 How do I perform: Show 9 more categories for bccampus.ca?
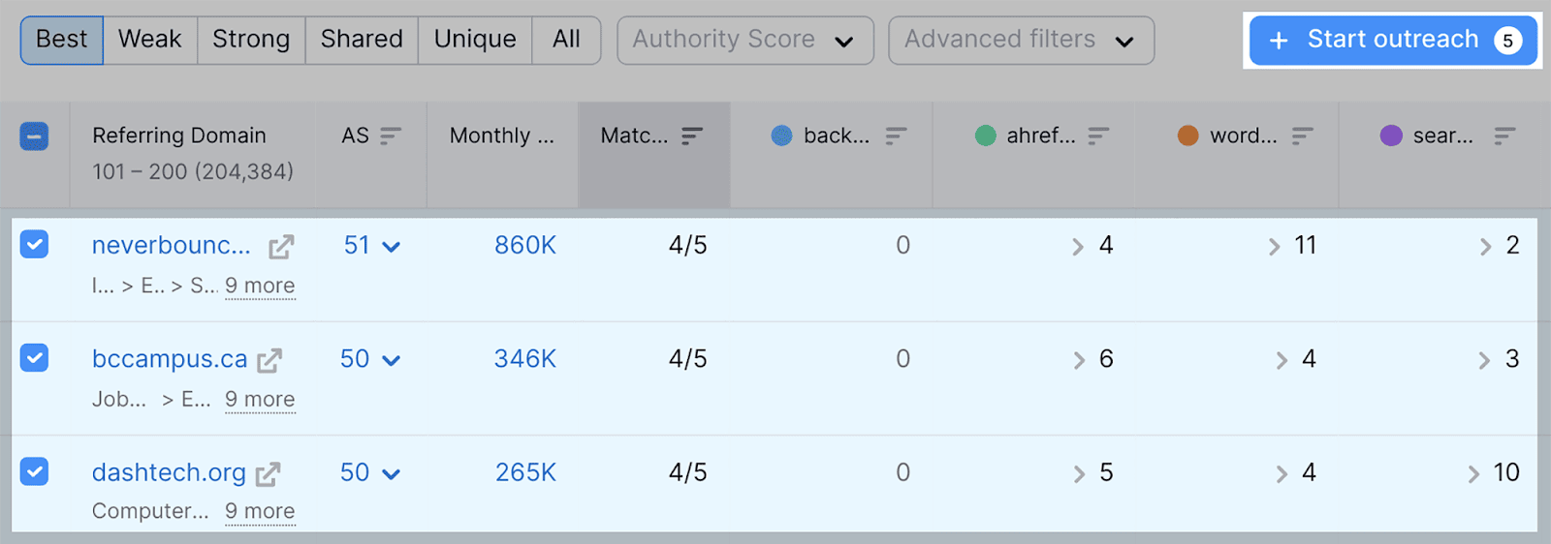tap(260, 400)
